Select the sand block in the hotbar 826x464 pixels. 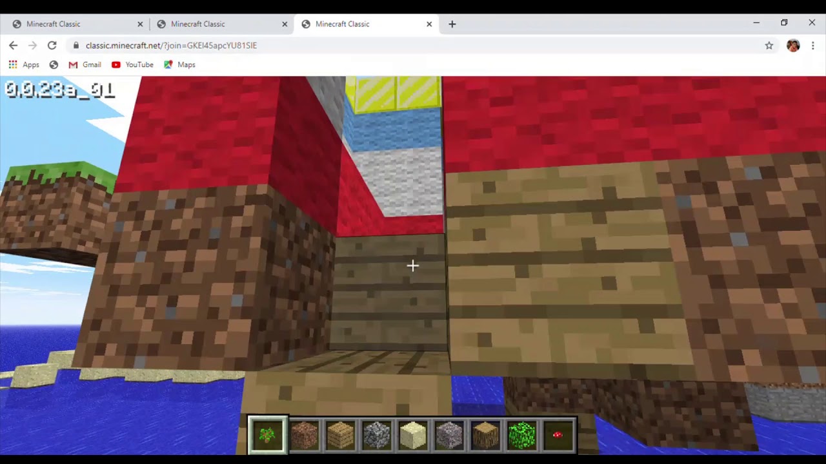click(x=412, y=436)
